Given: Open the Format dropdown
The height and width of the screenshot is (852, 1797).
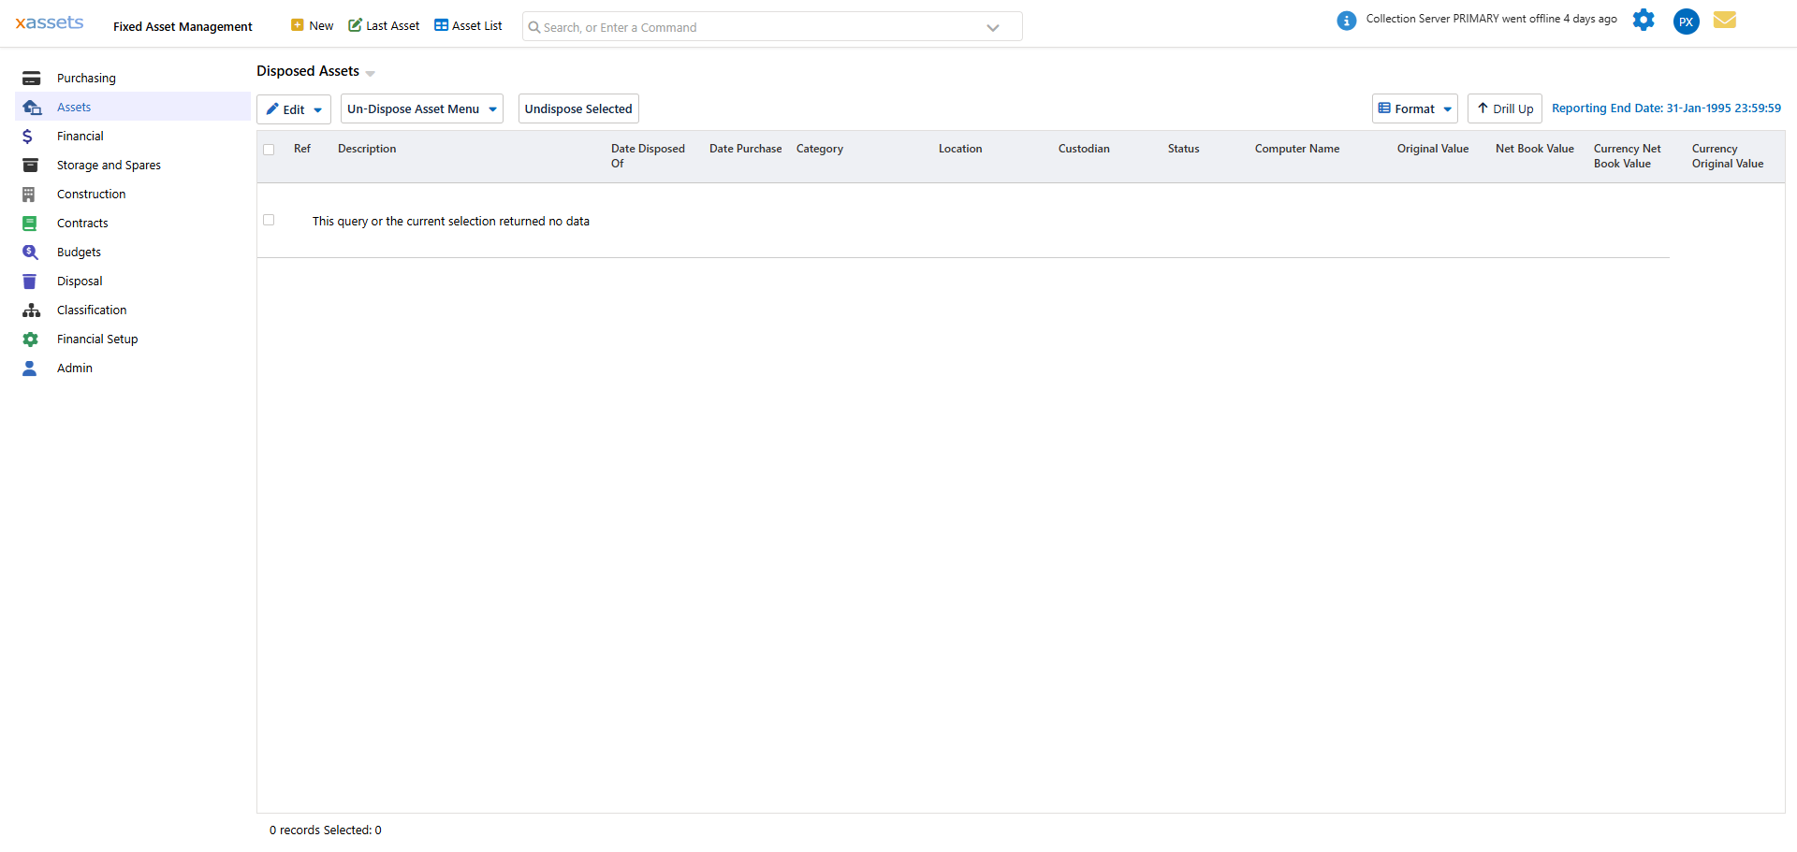Looking at the screenshot, I should (x=1414, y=108).
